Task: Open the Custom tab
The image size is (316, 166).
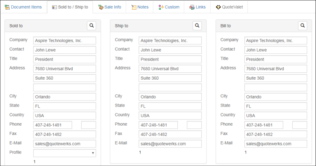Action: click(x=169, y=7)
